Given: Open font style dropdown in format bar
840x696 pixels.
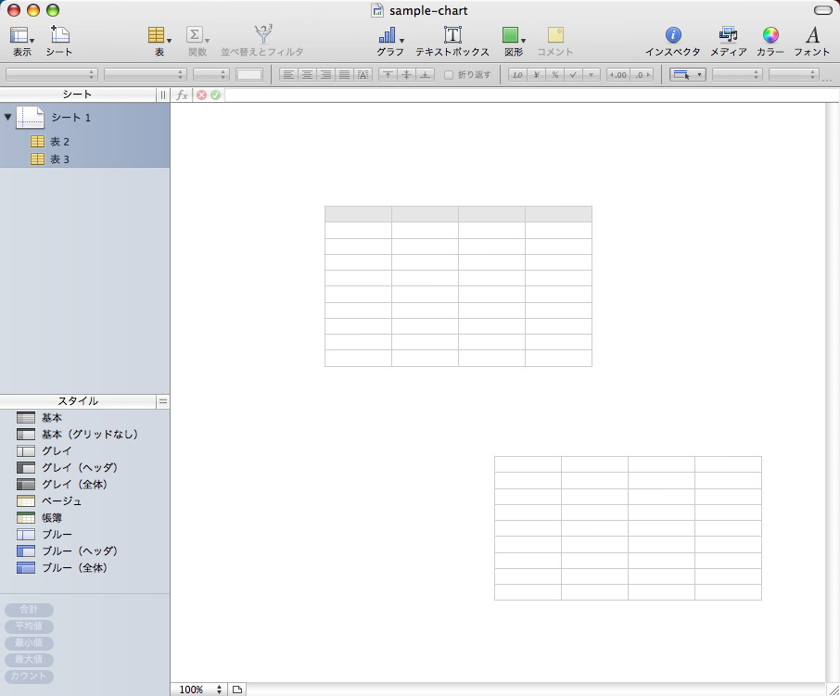Looking at the screenshot, I should [x=146, y=75].
